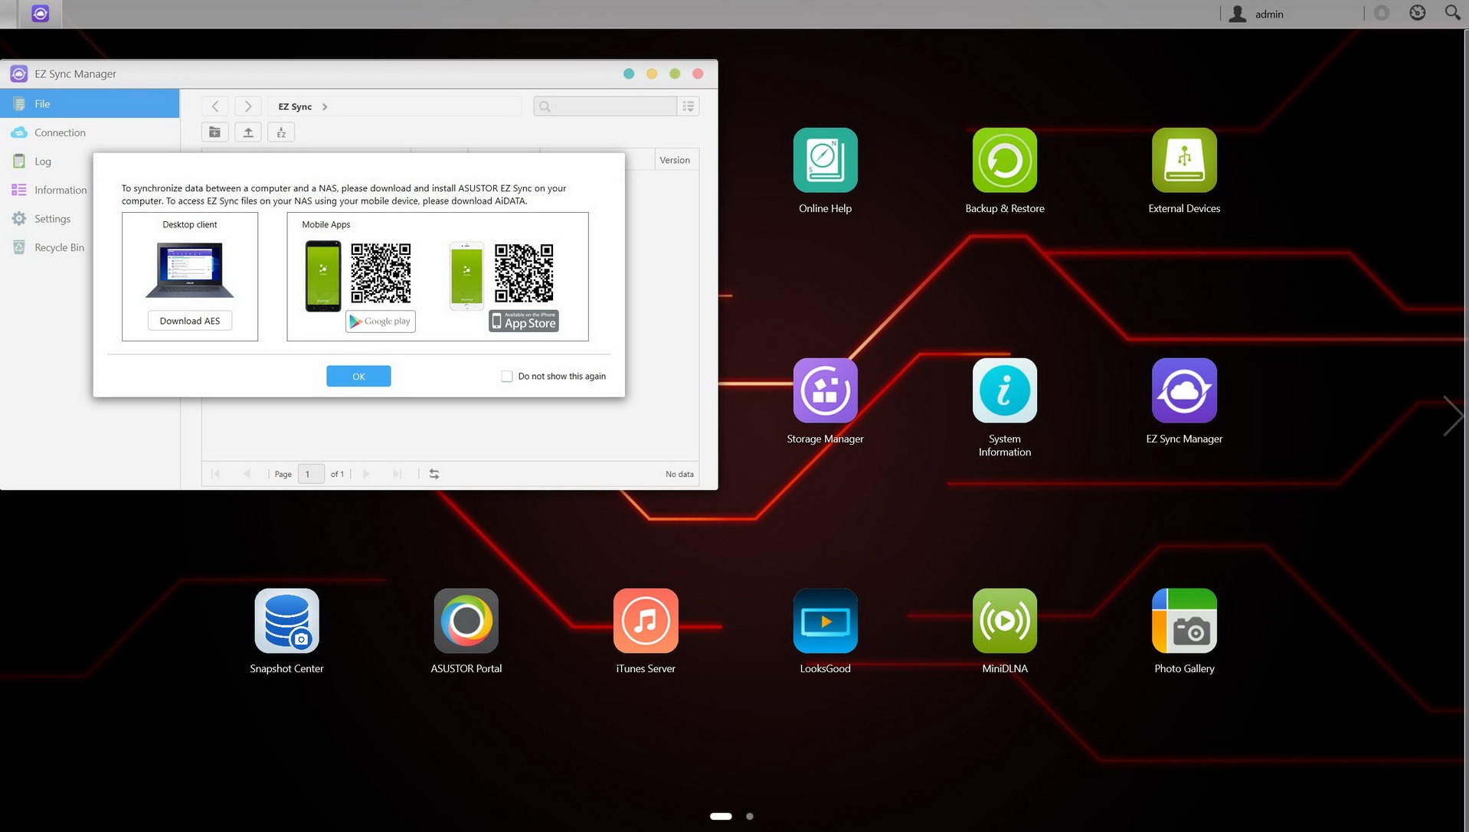Click the page number input field
Image resolution: width=1469 pixels, height=832 pixels.
point(311,474)
